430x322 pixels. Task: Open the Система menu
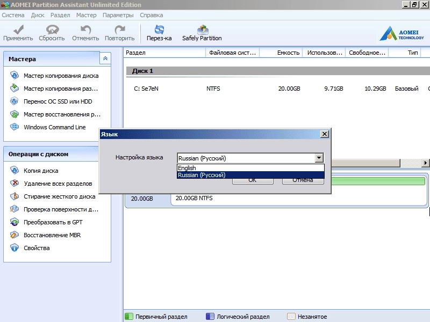pyautogui.click(x=13, y=15)
